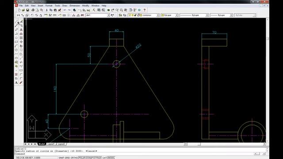Image resolution: width=283 pixels, height=159 pixels.
Task: Toggle ORTHO mode in status bar
Action: tap(74, 158)
